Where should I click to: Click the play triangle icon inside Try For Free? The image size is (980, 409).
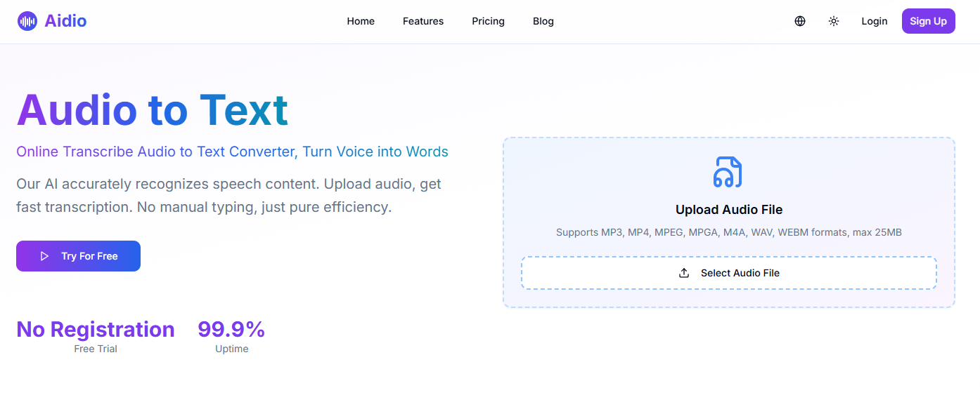(x=44, y=256)
